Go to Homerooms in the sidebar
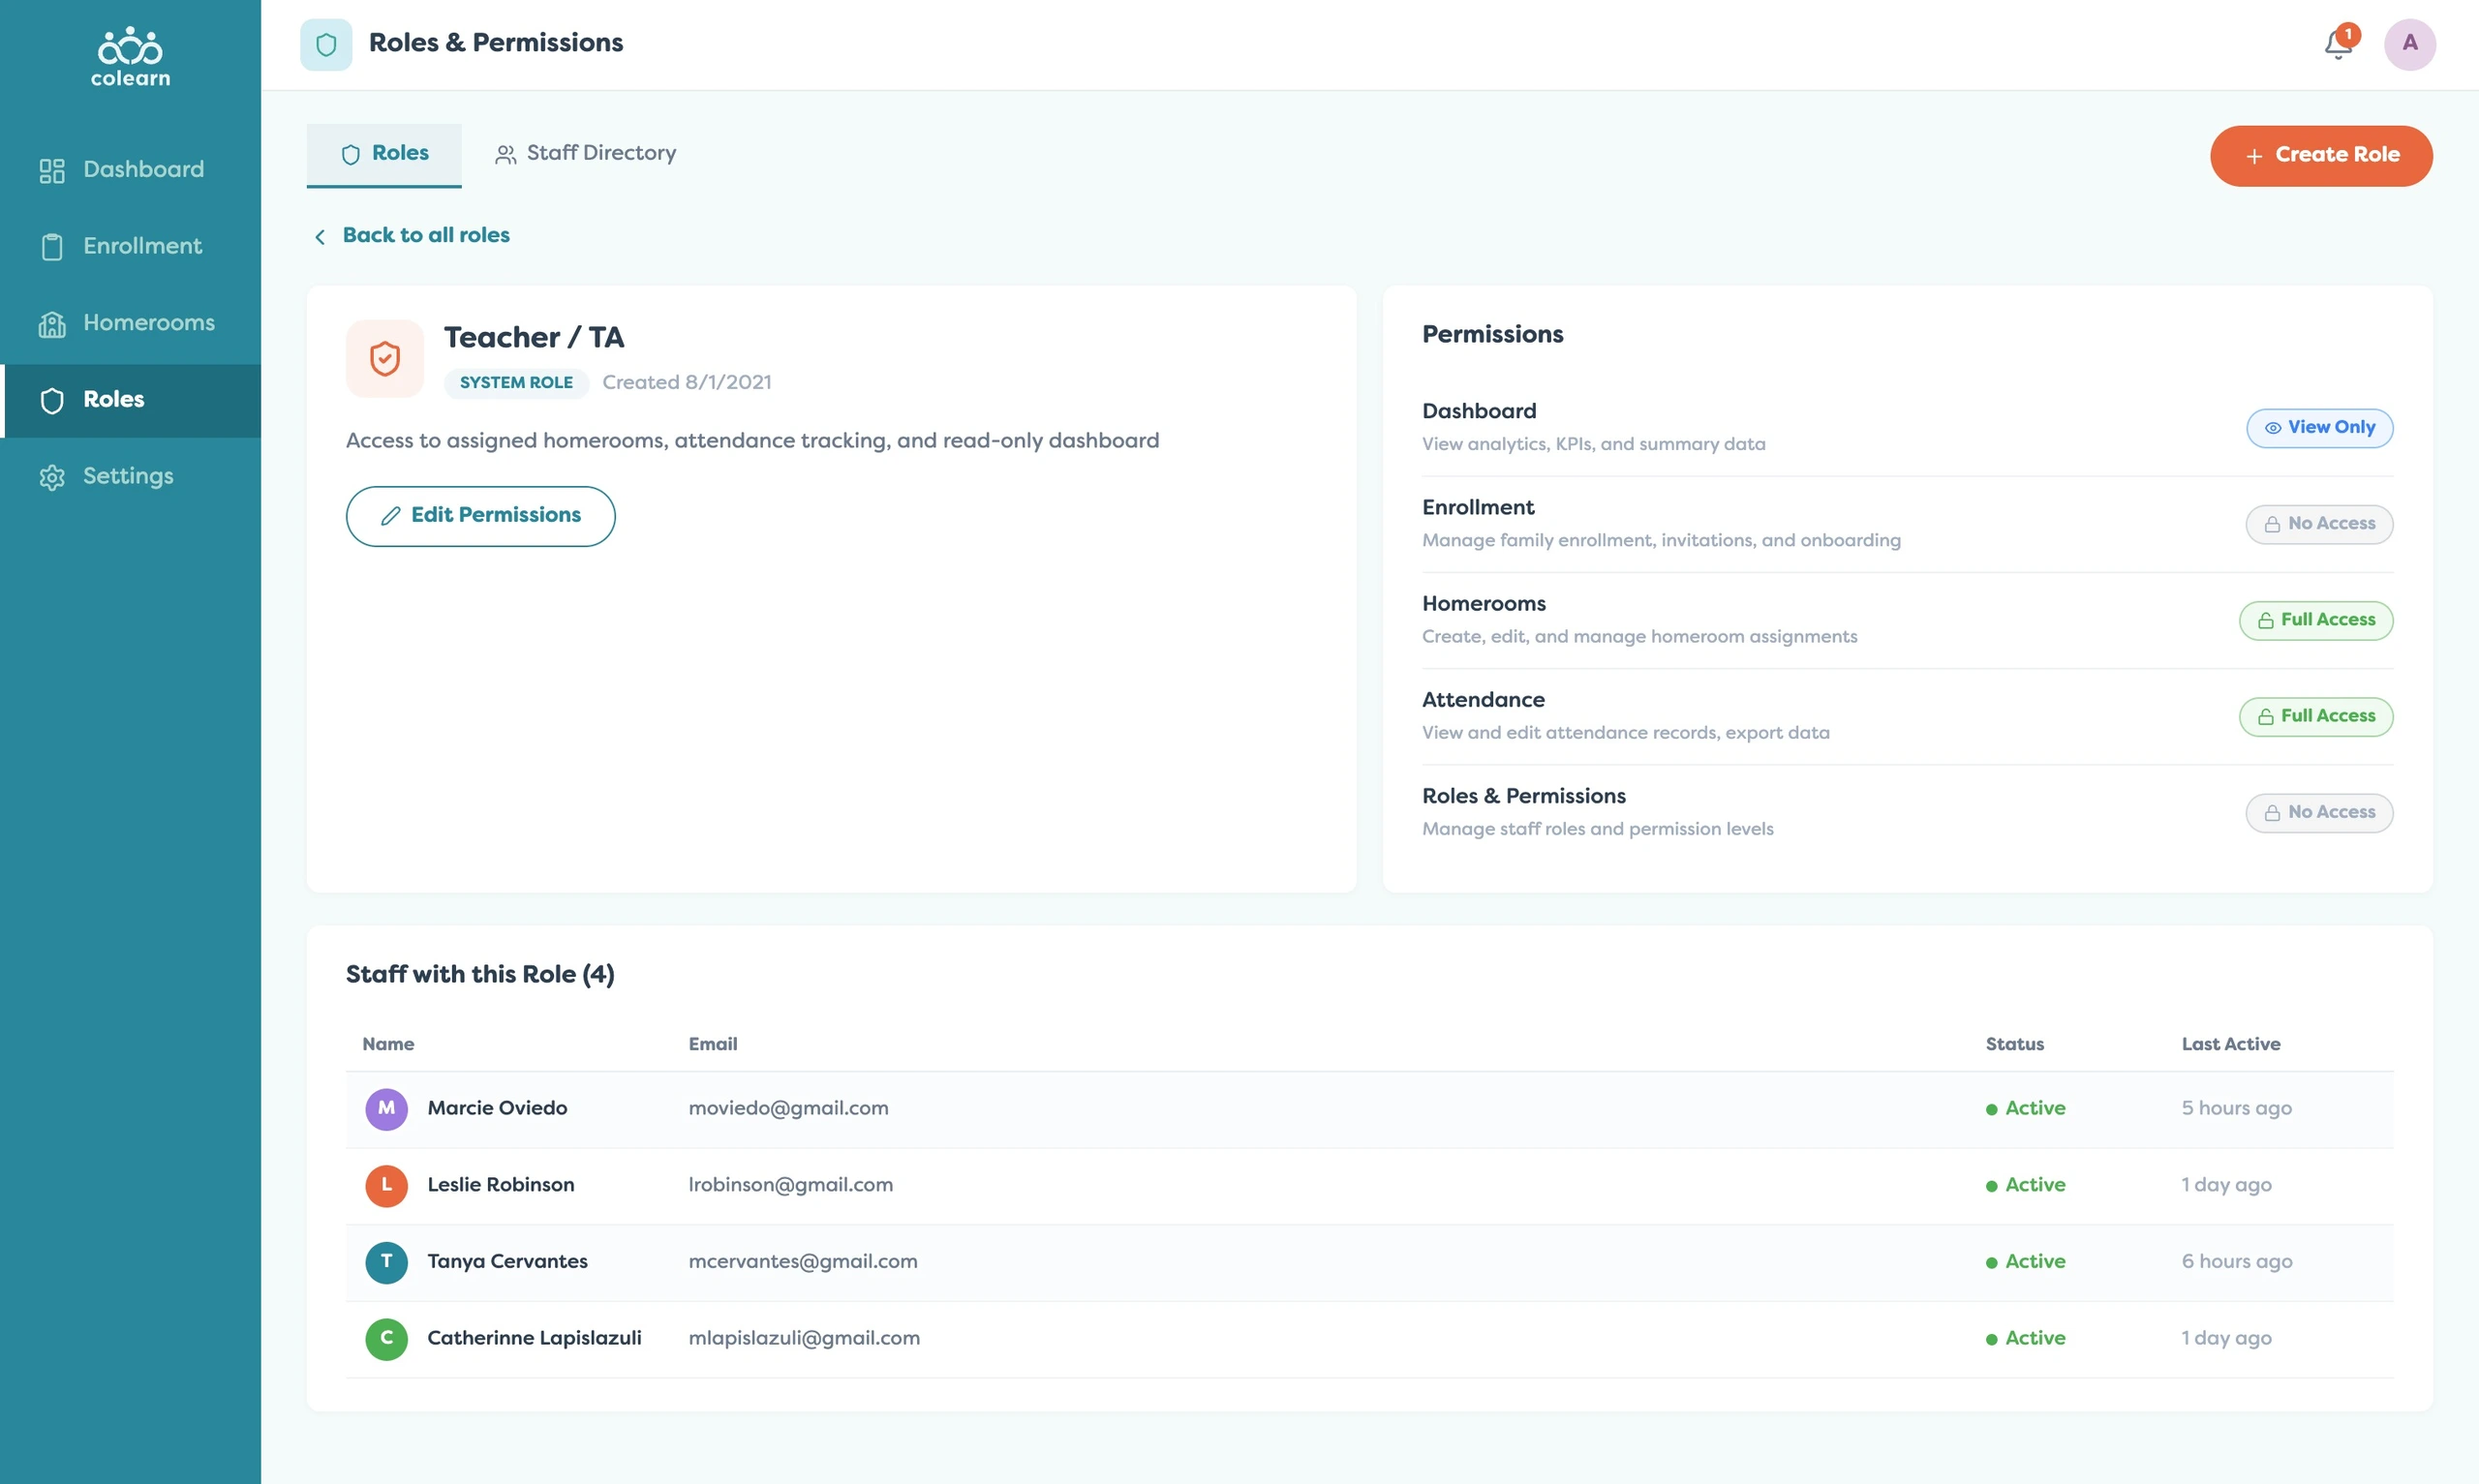The height and width of the screenshot is (1484, 2479). (130, 323)
